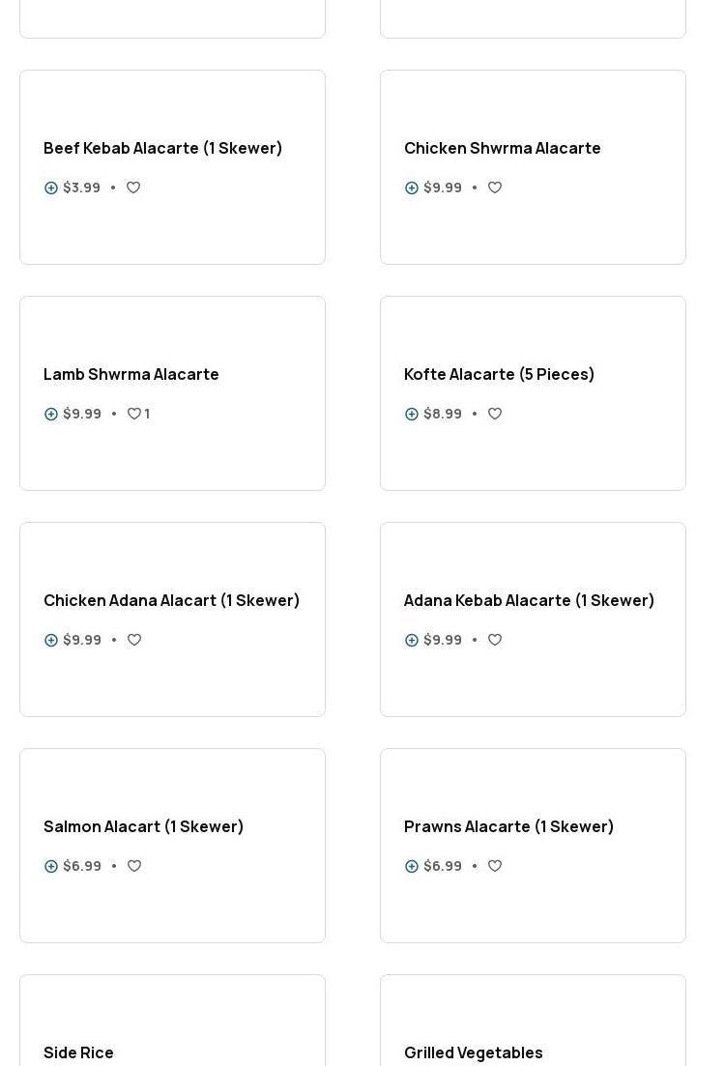This screenshot has width=725, height=1066.
Task: Add Chicken Adana Alacart to the order
Action: (x=51, y=640)
